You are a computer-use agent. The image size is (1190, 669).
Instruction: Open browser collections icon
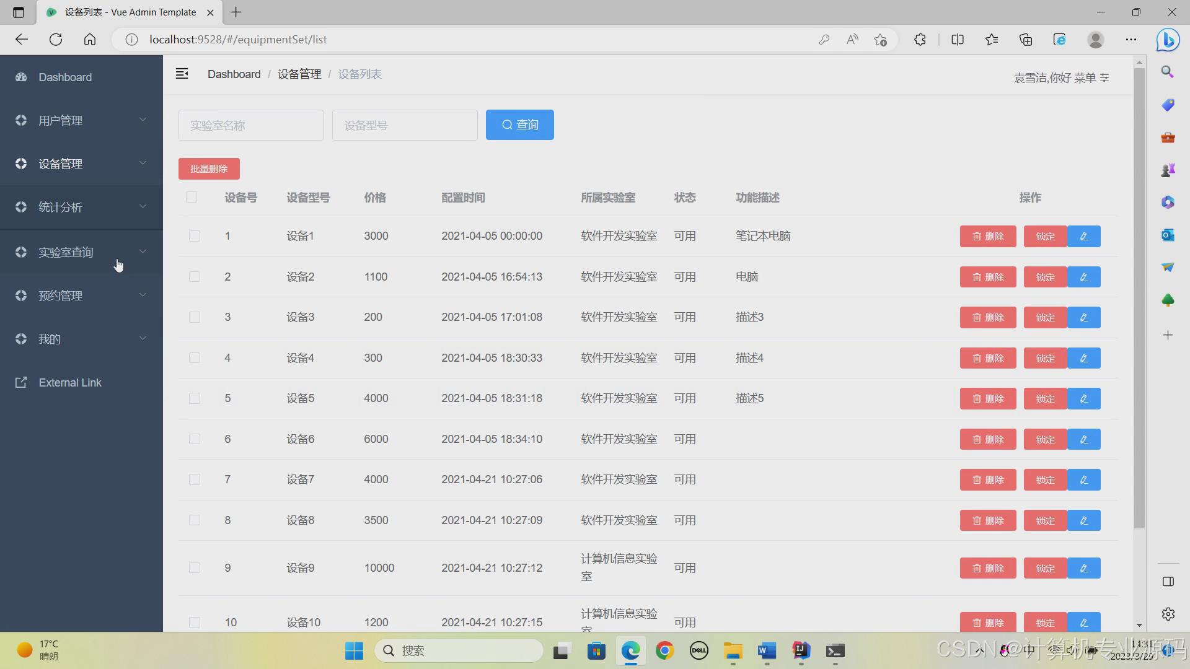pyautogui.click(x=1026, y=40)
